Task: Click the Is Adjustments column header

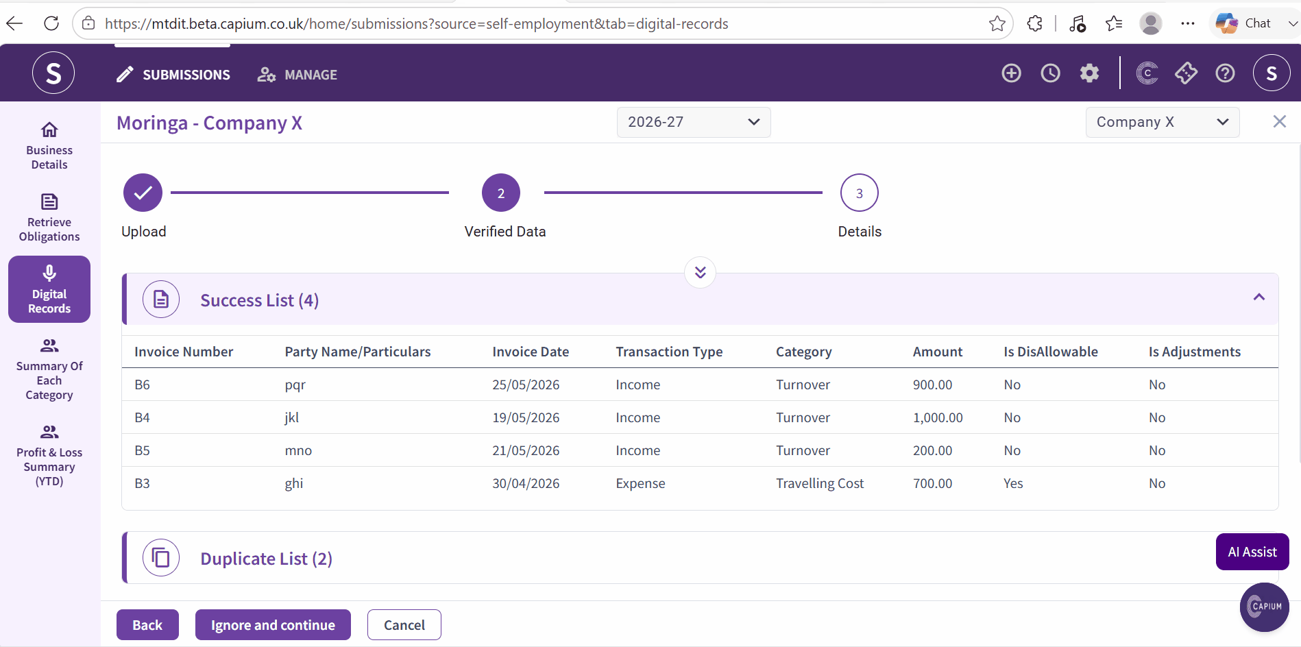Action: click(x=1195, y=352)
